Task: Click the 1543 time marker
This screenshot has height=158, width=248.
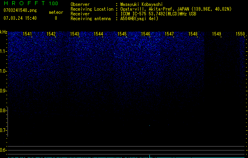Action: [75, 34]
